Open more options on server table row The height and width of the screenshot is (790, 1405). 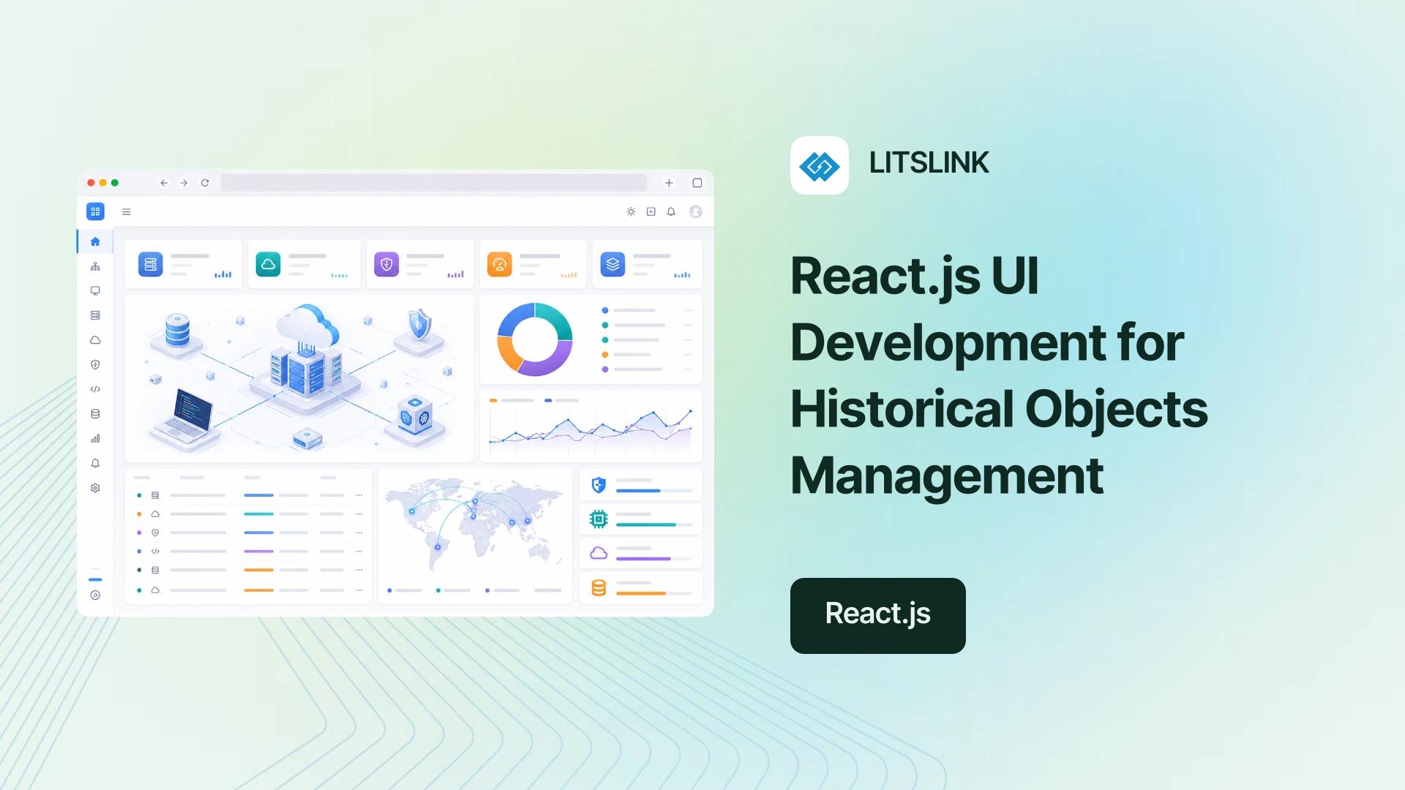(x=359, y=495)
